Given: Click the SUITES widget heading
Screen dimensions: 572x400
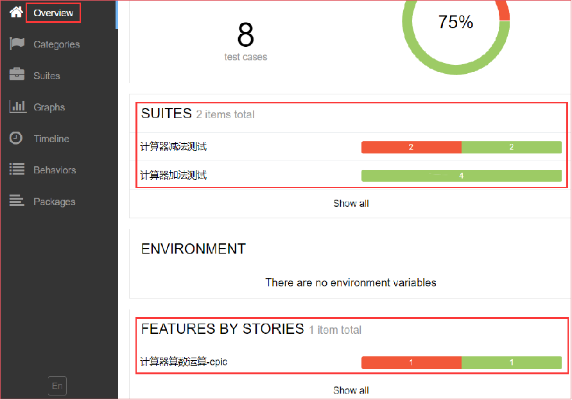Looking at the screenshot, I should coord(166,114).
